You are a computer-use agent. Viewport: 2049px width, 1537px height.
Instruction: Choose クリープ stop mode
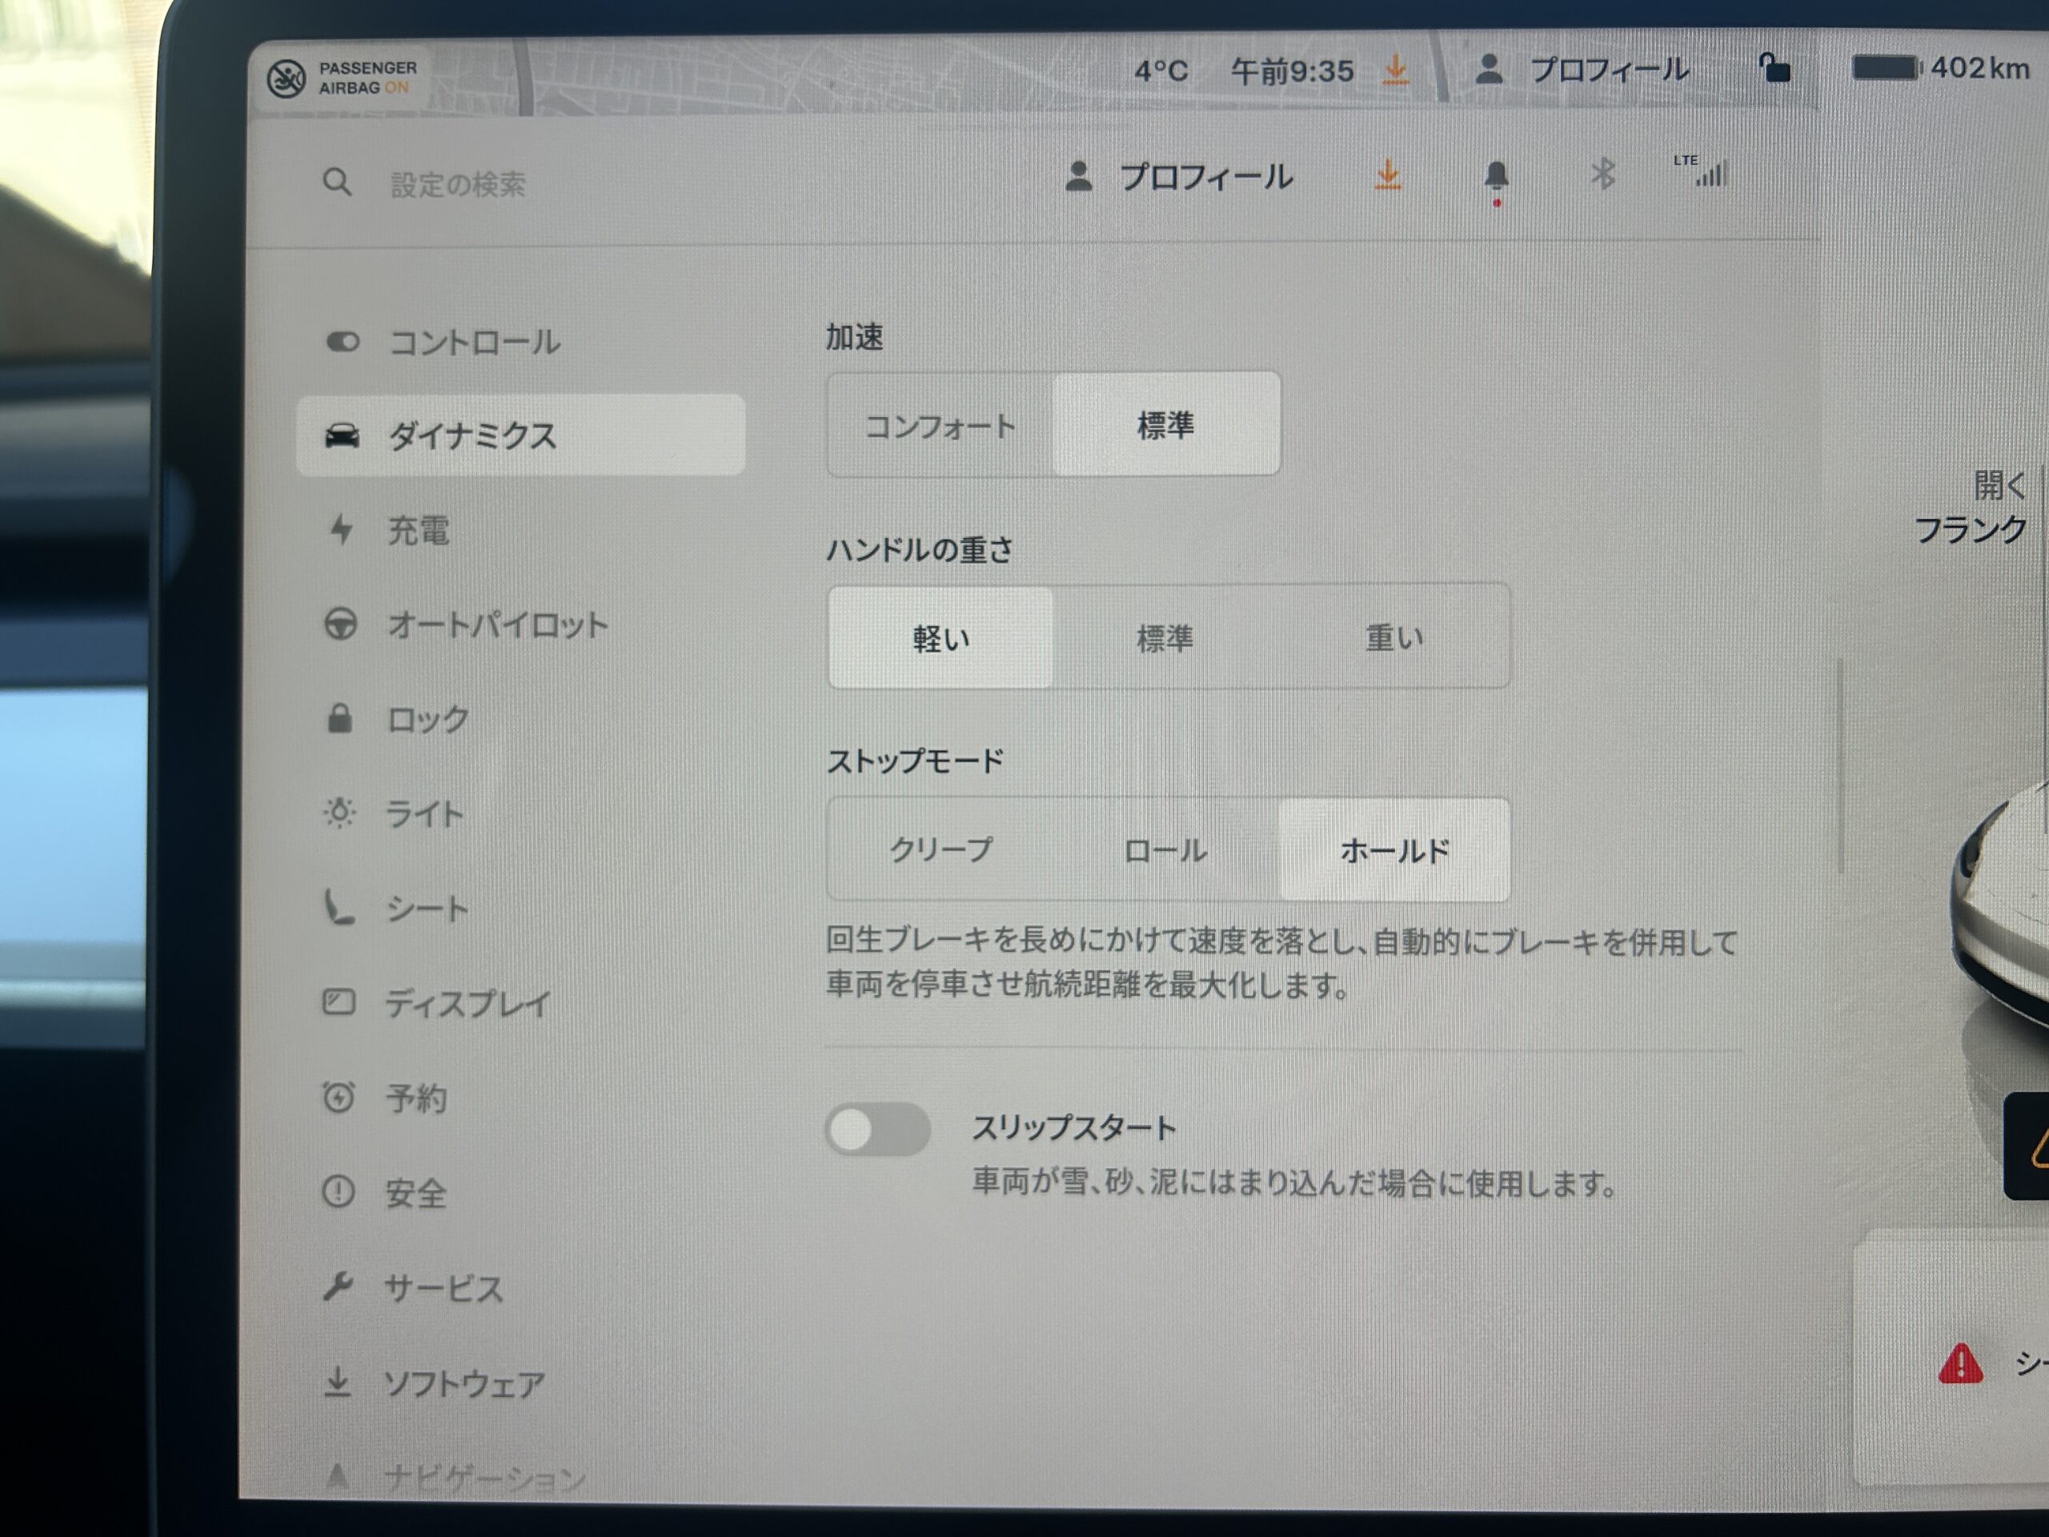[x=940, y=849]
